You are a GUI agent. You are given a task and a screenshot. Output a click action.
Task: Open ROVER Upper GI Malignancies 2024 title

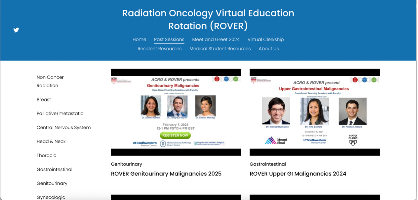(298, 174)
